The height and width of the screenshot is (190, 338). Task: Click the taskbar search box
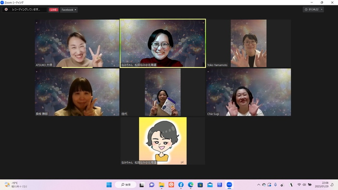(x=126, y=185)
